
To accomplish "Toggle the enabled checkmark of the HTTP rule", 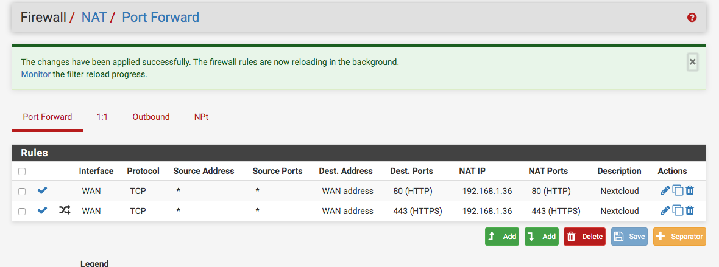I will coord(42,190).
